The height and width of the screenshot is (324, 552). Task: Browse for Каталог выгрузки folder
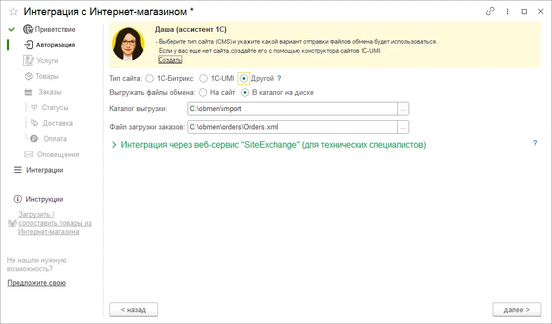(x=403, y=109)
